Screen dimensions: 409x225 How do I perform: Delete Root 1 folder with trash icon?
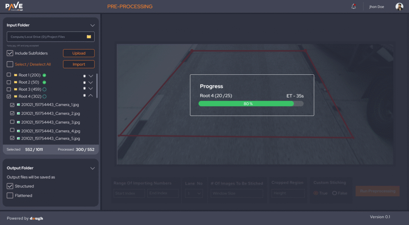point(84,76)
